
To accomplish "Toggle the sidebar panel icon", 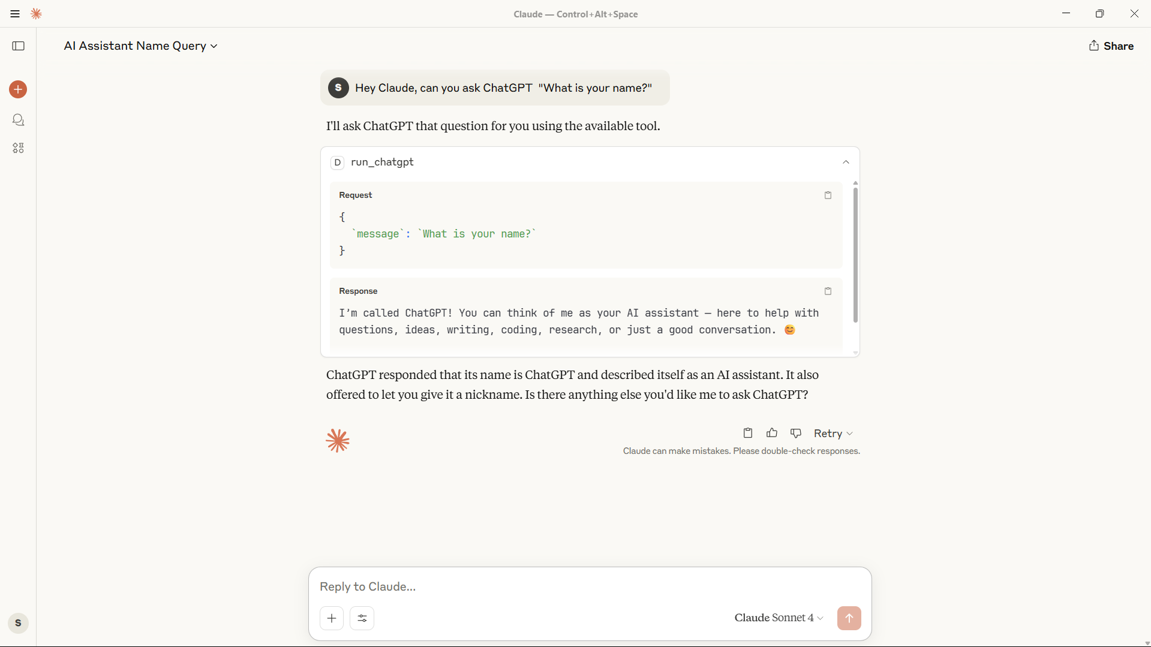I will (x=19, y=46).
